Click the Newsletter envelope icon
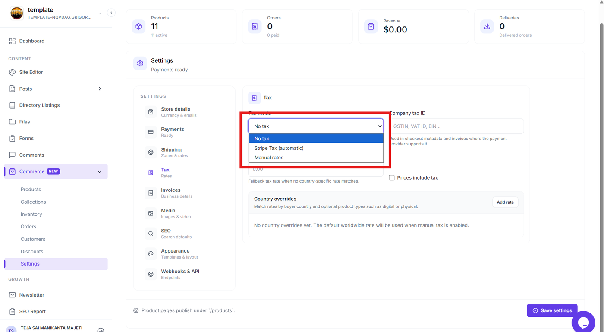The height and width of the screenshot is (332, 604). (x=12, y=295)
